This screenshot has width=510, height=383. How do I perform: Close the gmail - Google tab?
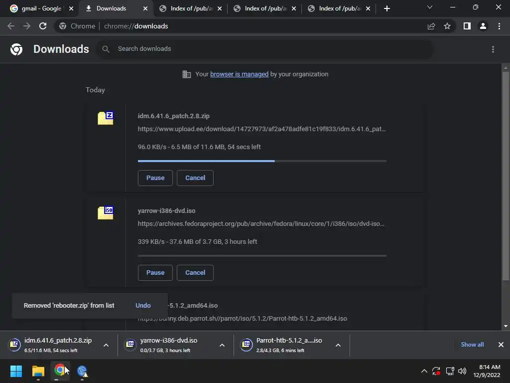tap(71, 9)
